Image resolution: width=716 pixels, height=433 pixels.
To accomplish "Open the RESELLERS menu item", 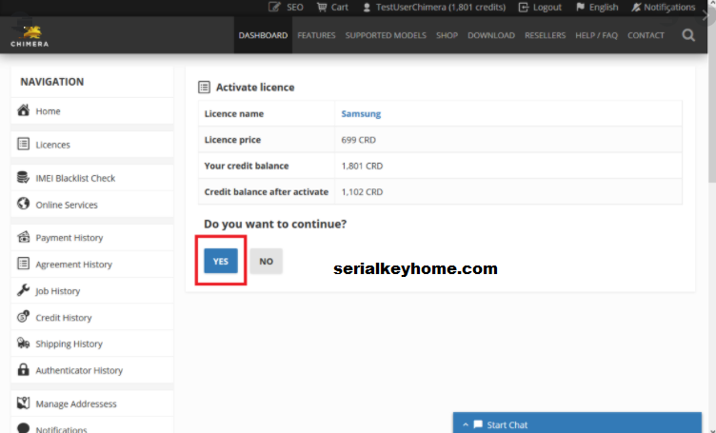I will click(x=545, y=35).
